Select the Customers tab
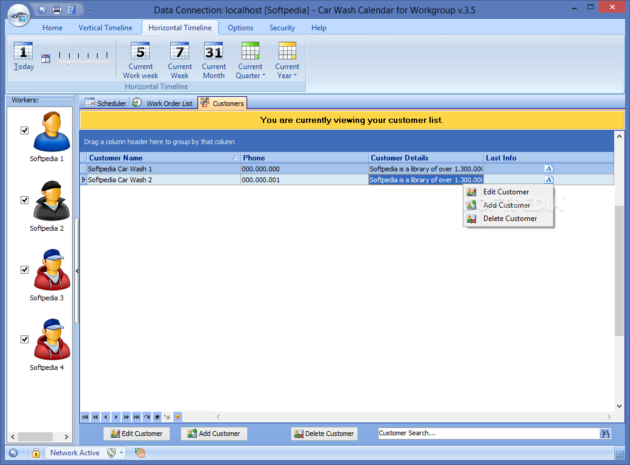630x465 pixels. coord(222,103)
